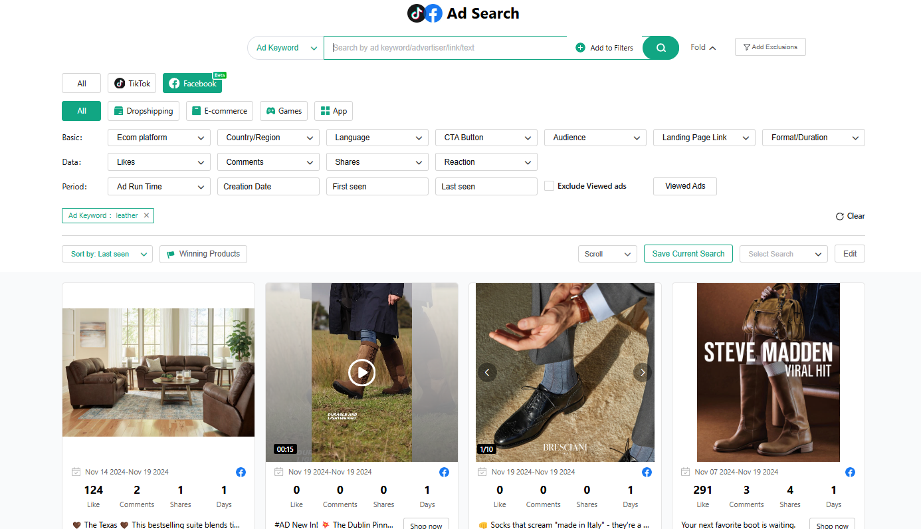Expand the Ecom platform dropdown
This screenshot has width=921, height=529.
point(159,138)
